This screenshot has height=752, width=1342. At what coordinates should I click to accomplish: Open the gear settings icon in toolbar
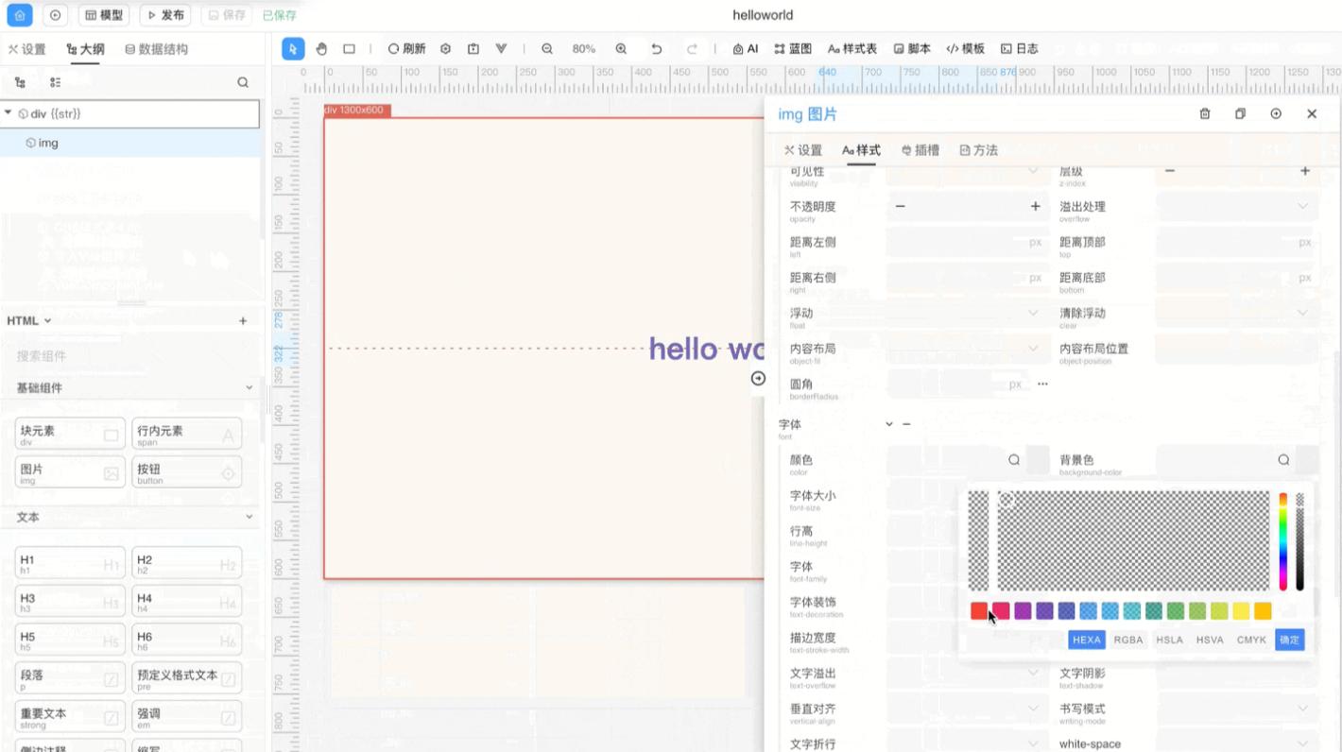pos(446,49)
